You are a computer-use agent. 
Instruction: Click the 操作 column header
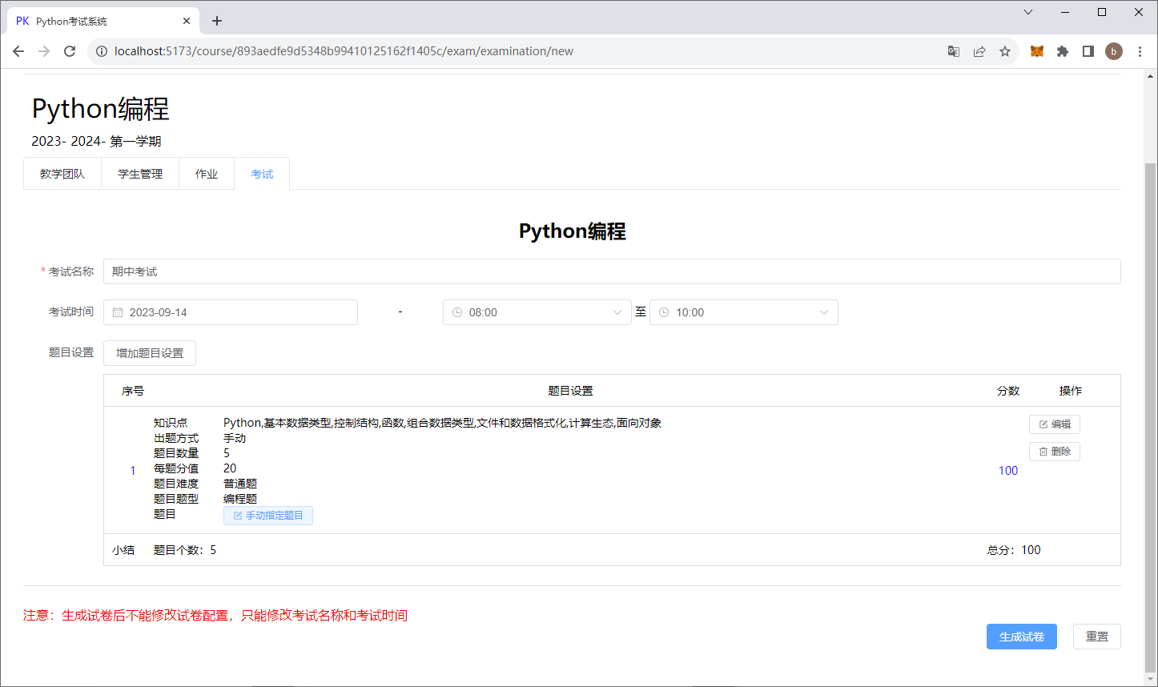[x=1071, y=391]
